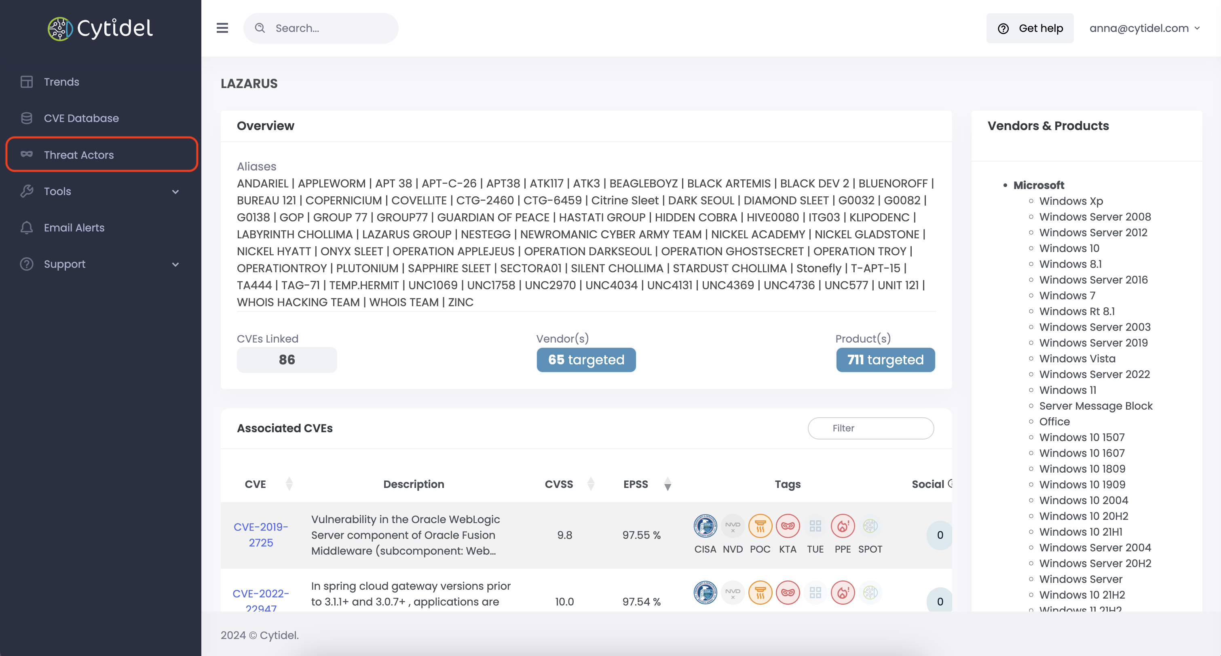
Task: Click the Email Alerts bell icon
Action: [x=27, y=228]
